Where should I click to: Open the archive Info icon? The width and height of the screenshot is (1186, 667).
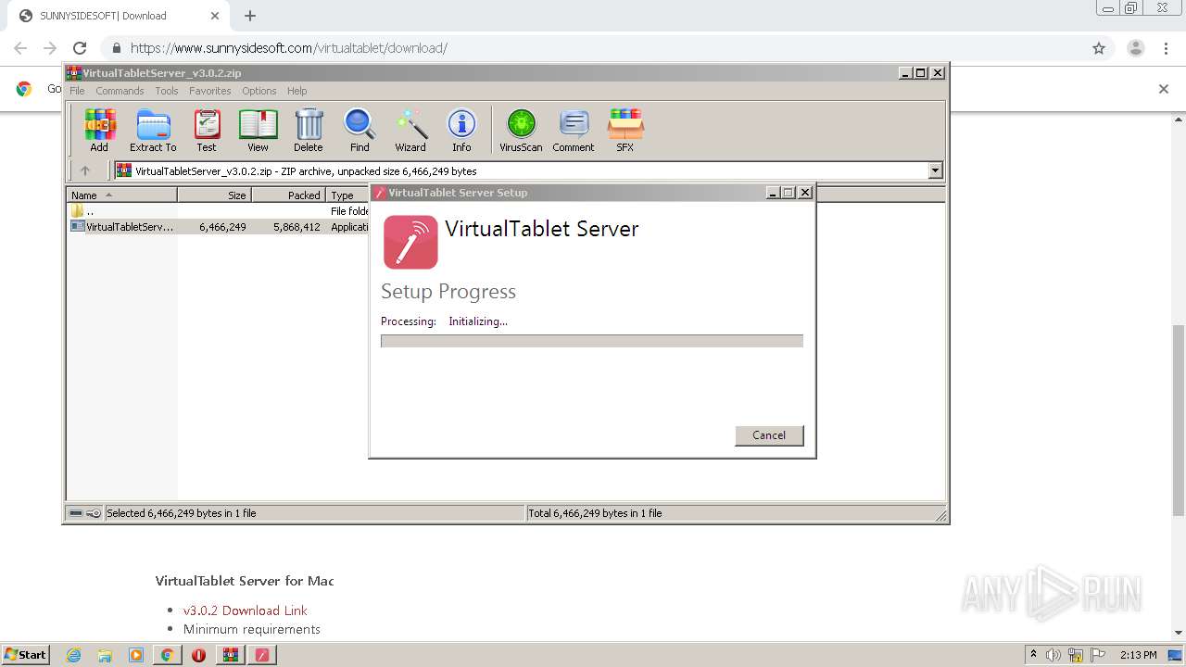coord(461,130)
